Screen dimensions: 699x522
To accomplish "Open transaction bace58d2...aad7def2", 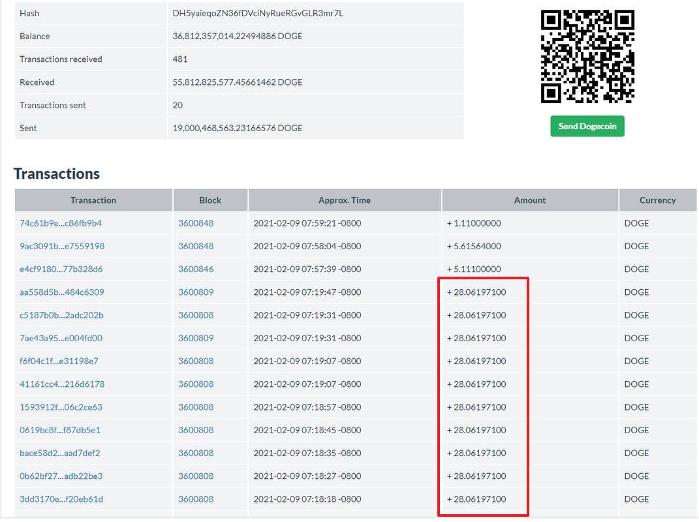I will coord(60,453).
